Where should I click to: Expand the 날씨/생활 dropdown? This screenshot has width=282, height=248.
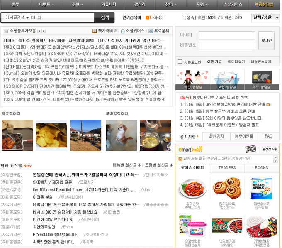pos(265,17)
